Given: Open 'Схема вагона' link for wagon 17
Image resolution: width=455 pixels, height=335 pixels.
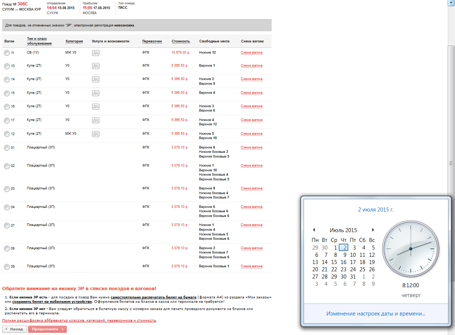Looking at the screenshot, I should click(x=251, y=120).
